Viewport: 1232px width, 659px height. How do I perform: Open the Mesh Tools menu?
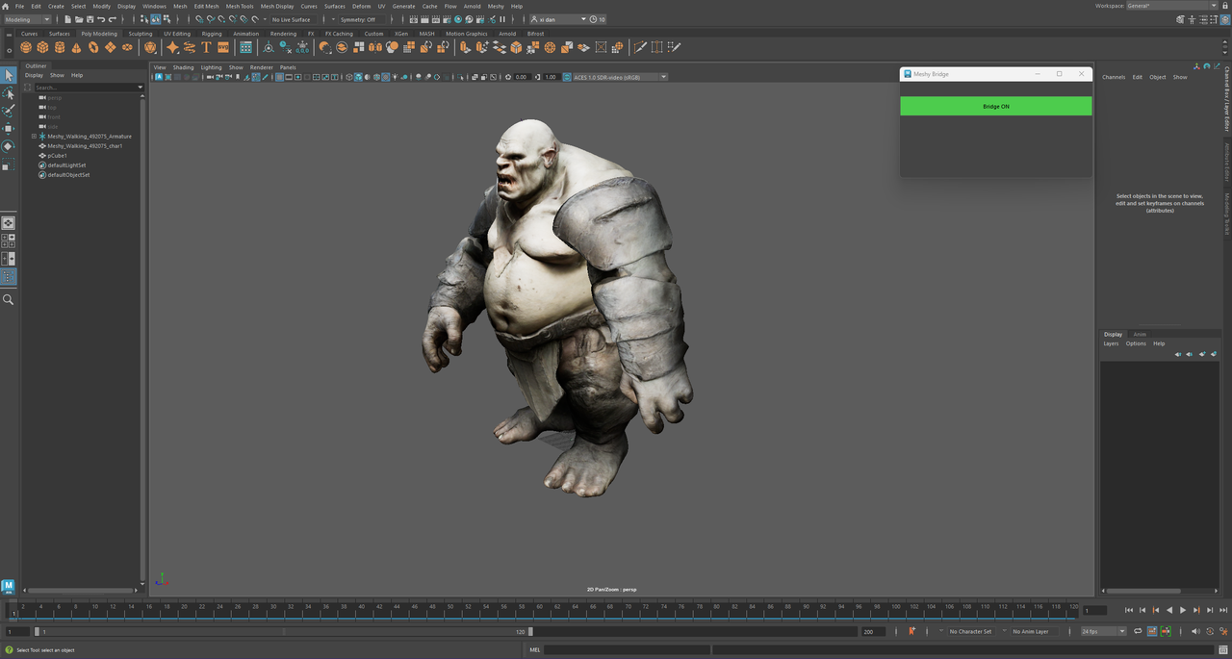(x=240, y=6)
